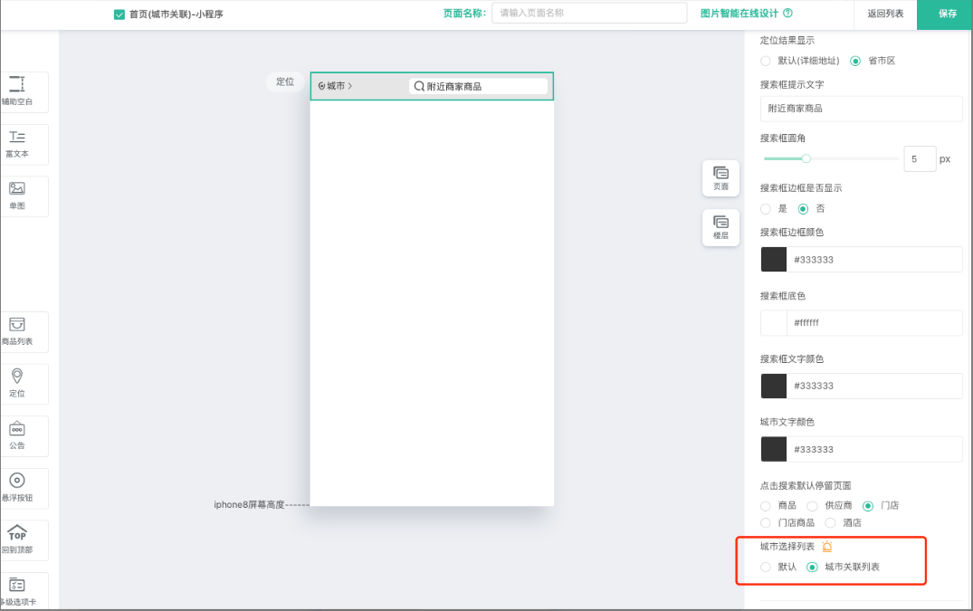
Task: Click the 搜索框边框颜色 dark color swatch
Action: pos(774,259)
